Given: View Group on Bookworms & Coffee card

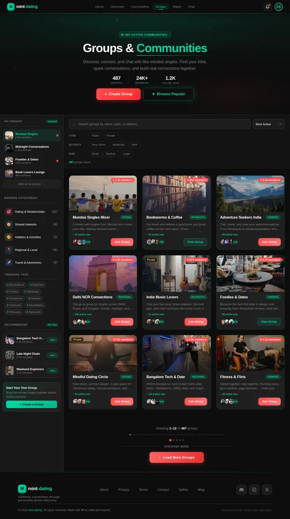Looking at the screenshot, I should [x=195, y=242].
